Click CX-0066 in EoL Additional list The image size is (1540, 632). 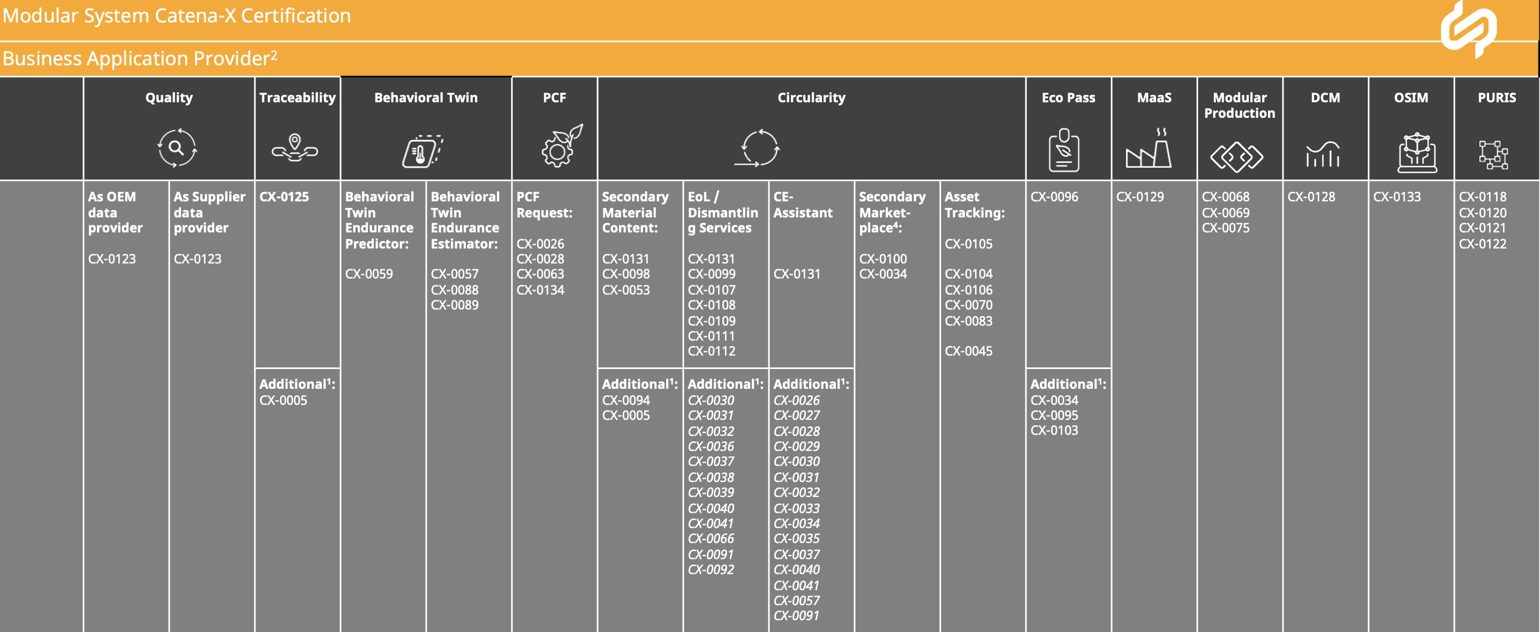tap(711, 538)
